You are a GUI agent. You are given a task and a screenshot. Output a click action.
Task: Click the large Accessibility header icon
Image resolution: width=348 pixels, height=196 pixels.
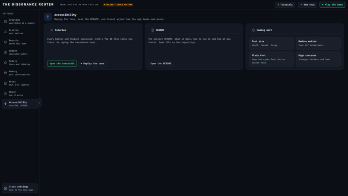(x=48, y=17)
